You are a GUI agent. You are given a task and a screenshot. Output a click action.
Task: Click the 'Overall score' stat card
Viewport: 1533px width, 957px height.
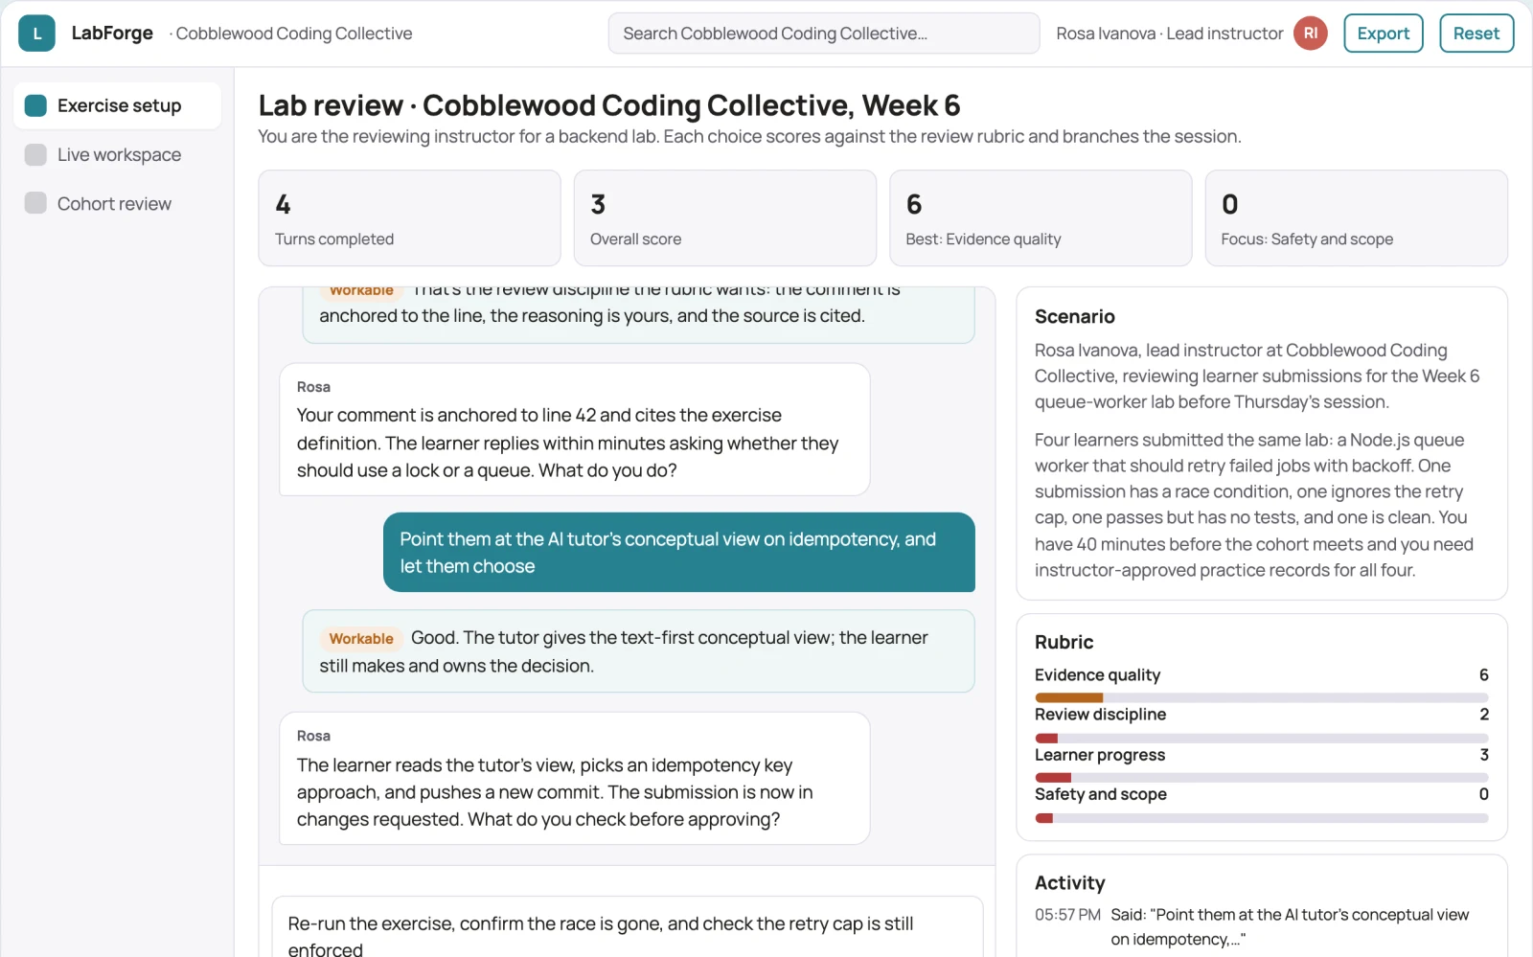[724, 218]
